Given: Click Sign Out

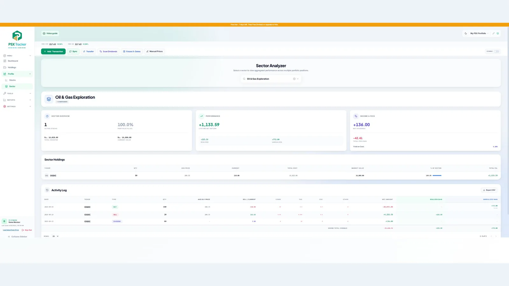Looking at the screenshot, I should coord(27,230).
